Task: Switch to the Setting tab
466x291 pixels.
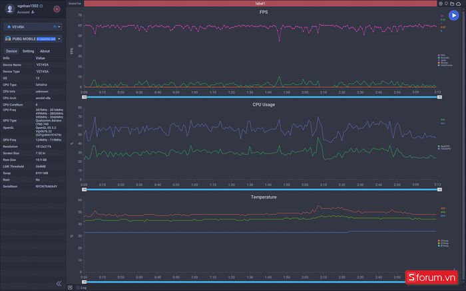Action: click(x=28, y=50)
